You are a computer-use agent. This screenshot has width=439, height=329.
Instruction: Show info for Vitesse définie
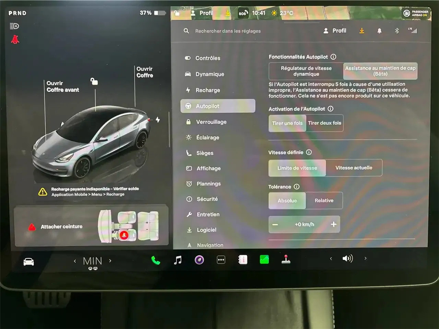coord(309,152)
